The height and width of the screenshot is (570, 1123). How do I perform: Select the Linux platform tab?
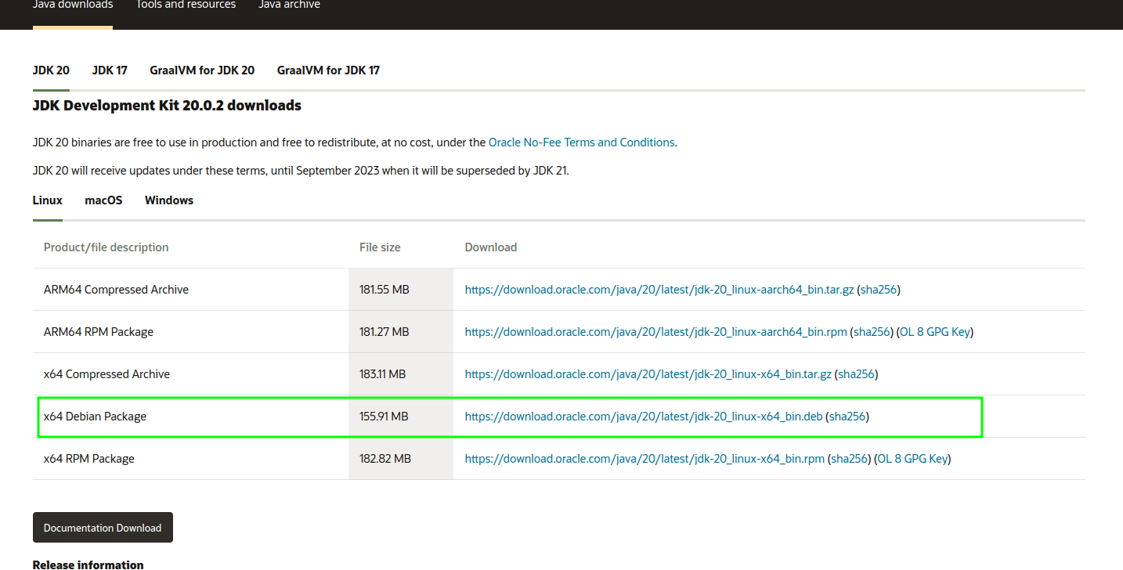coord(48,200)
